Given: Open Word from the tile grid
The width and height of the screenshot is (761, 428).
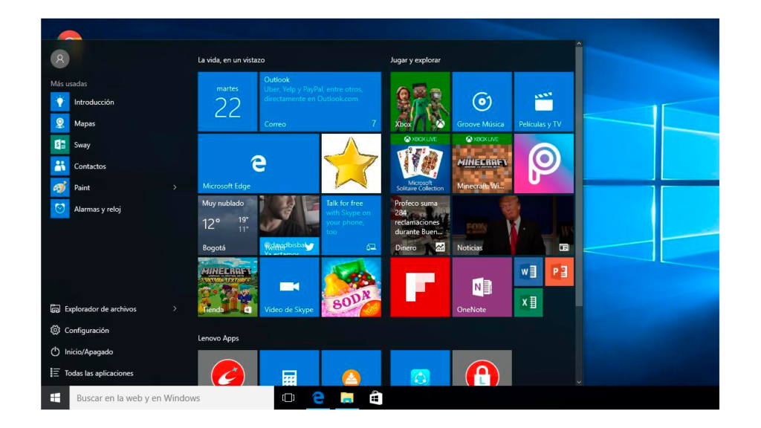Looking at the screenshot, I should (x=528, y=271).
